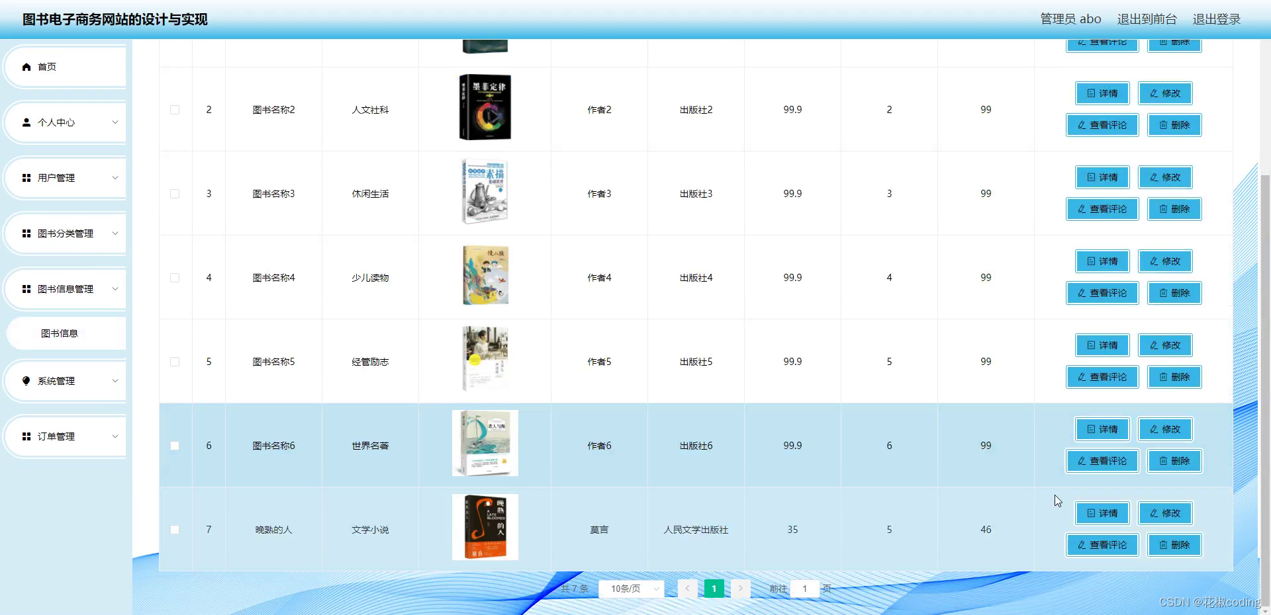Expand the 用户管理 menu chevron
1271x615 pixels.
(x=115, y=178)
